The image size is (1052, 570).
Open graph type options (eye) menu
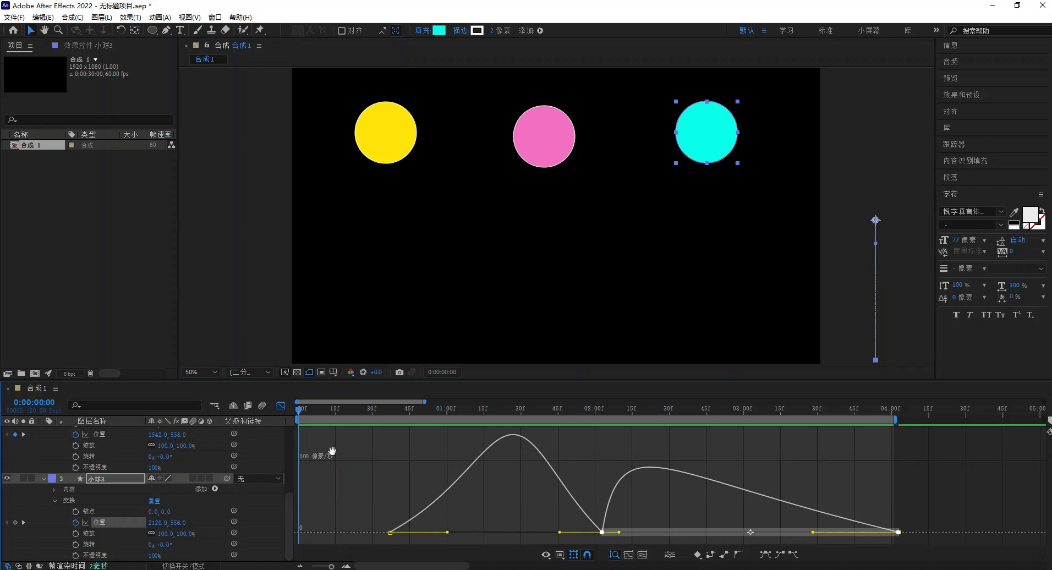tap(546, 555)
